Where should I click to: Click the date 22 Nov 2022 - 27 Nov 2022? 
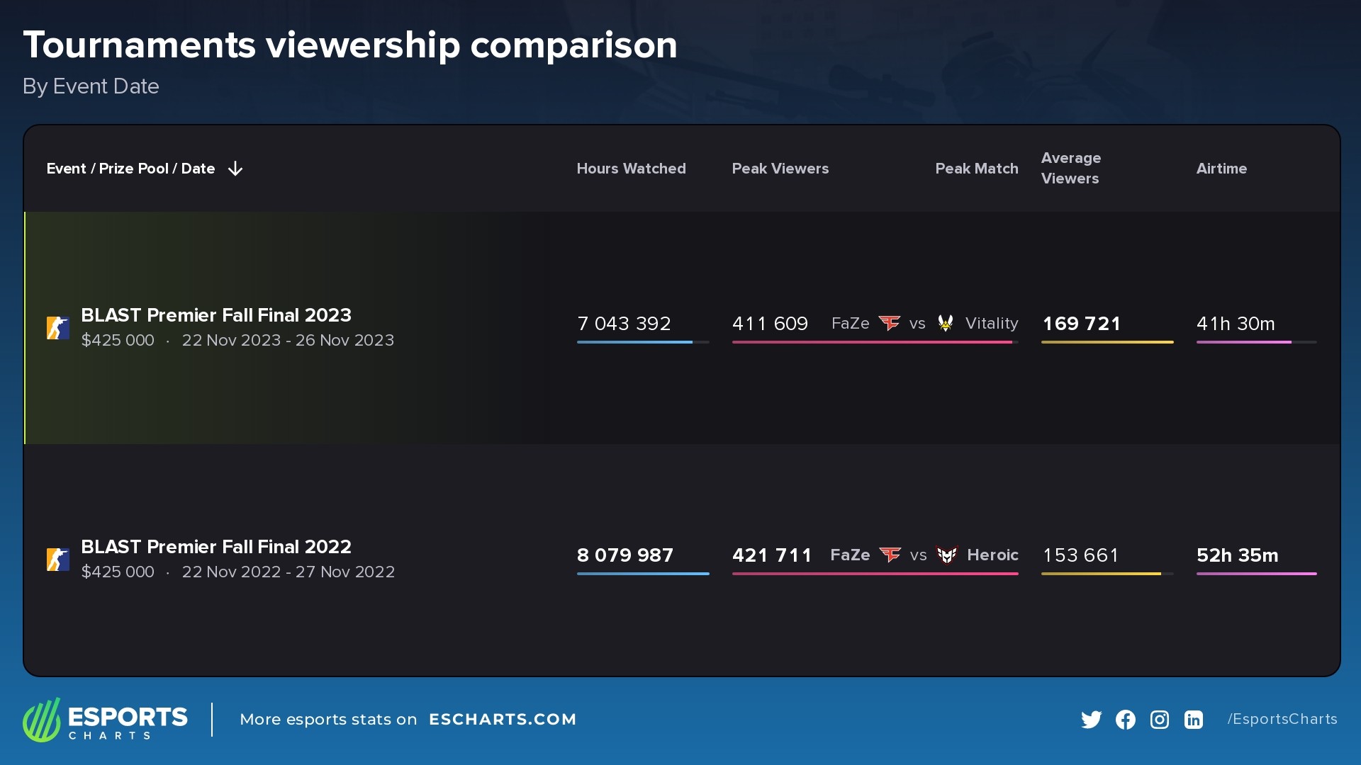pyautogui.click(x=289, y=572)
